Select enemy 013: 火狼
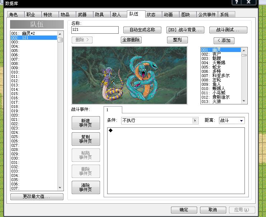Image resolution: width=266 pixels, height=217 pixels. (221, 102)
